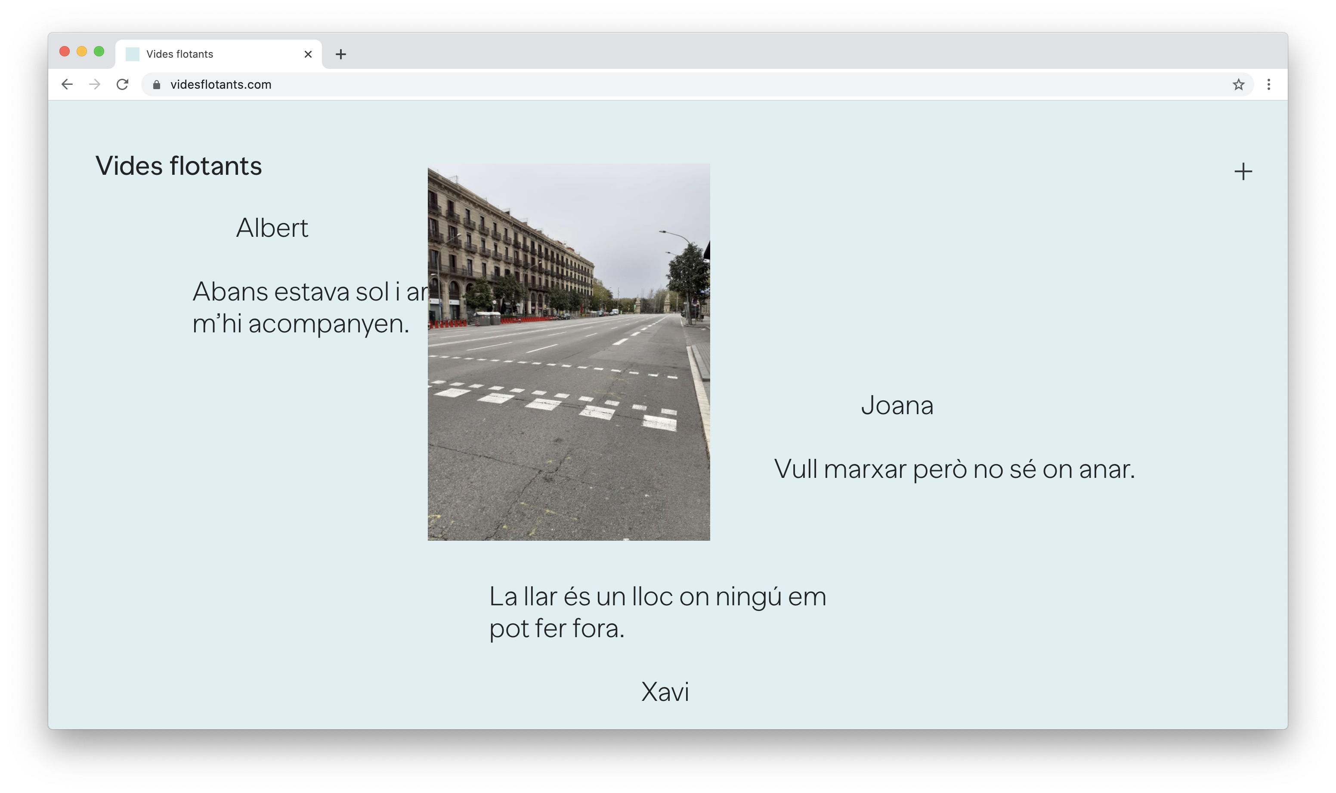Screen dimensions: 1336x793
Task: Close the Vides flotants tab
Action: click(308, 54)
